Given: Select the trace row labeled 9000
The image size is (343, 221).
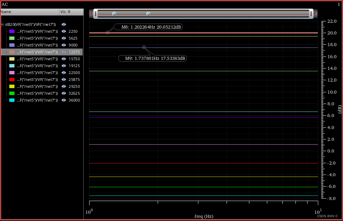Looking at the screenshot, I should [x=42, y=45].
